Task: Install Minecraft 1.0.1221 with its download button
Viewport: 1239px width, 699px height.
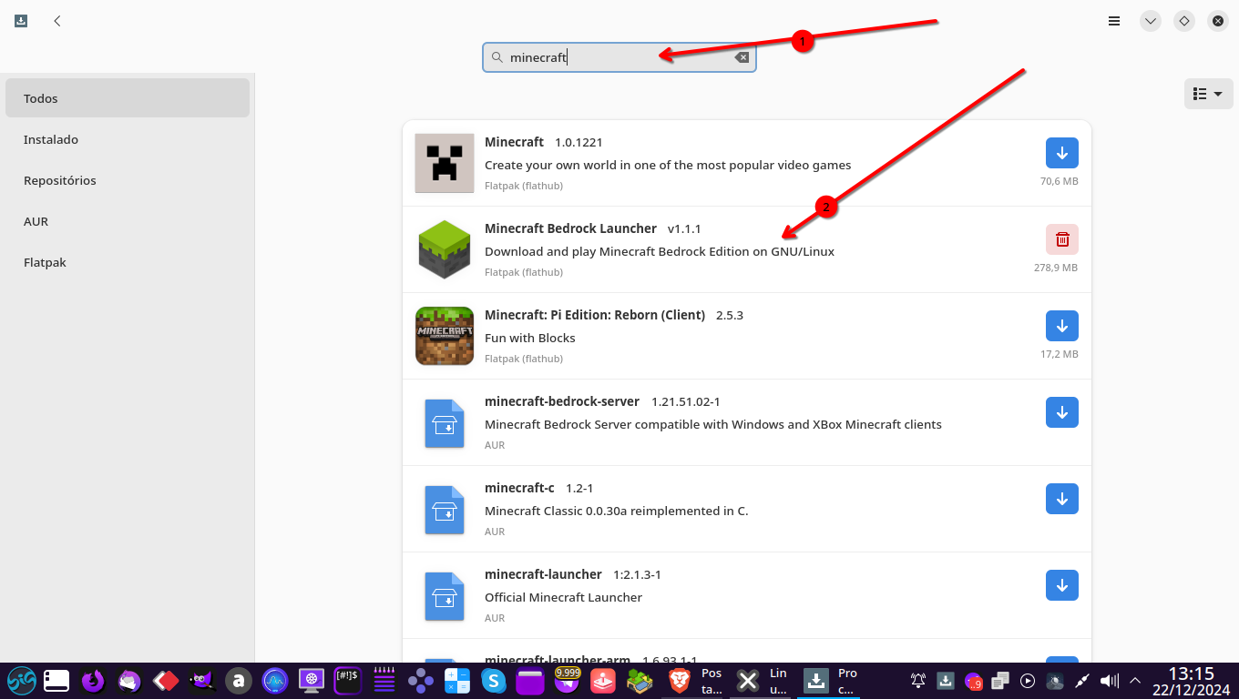Action: click(1062, 153)
